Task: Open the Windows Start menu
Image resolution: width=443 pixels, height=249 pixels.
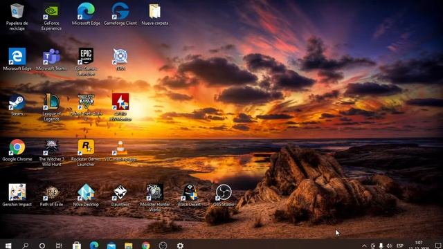Action: 8,246
